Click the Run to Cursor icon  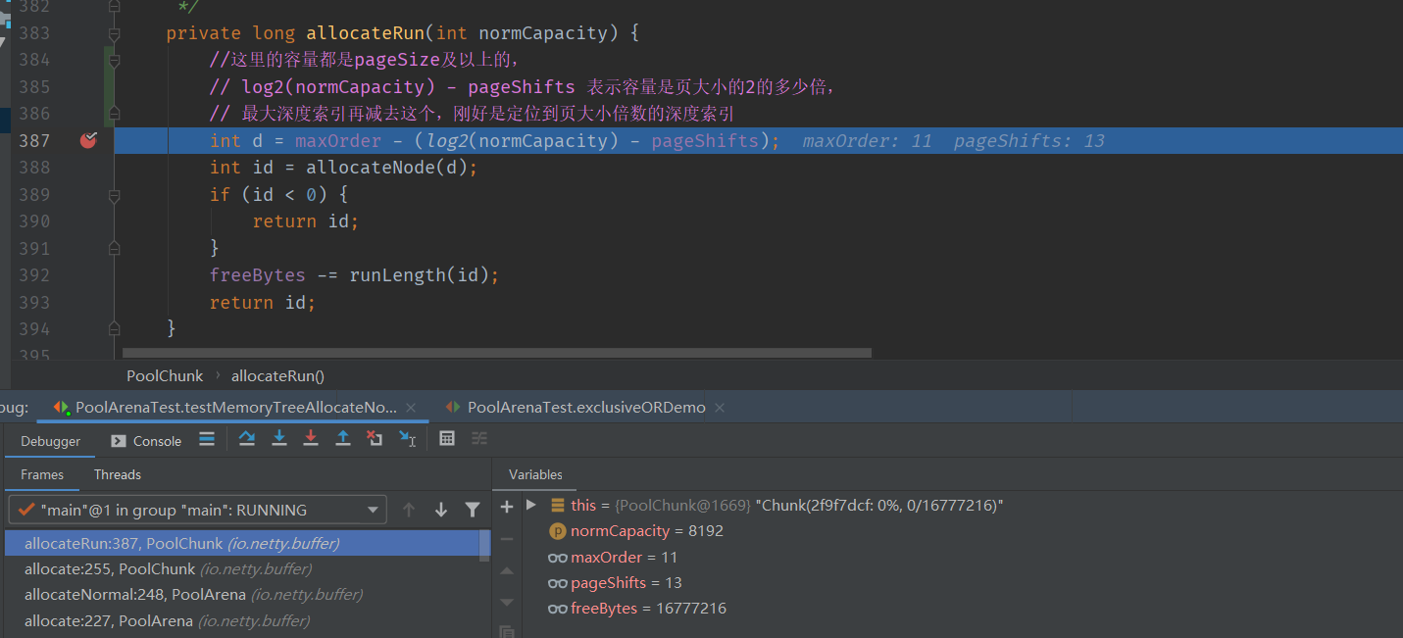pos(407,439)
